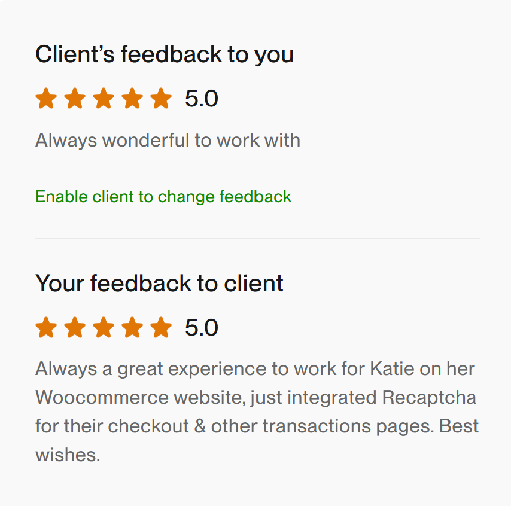Click the third star in the client's feedback rating
The height and width of the screenshot is (506, 511).
(x=104, y=99)
